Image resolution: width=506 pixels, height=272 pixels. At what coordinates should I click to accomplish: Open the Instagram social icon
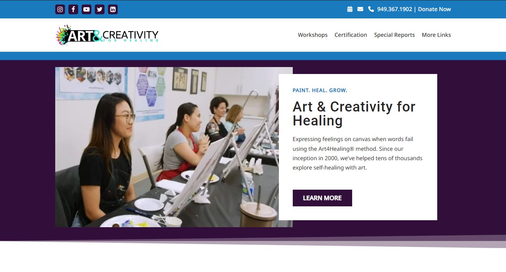coord(60,9)
